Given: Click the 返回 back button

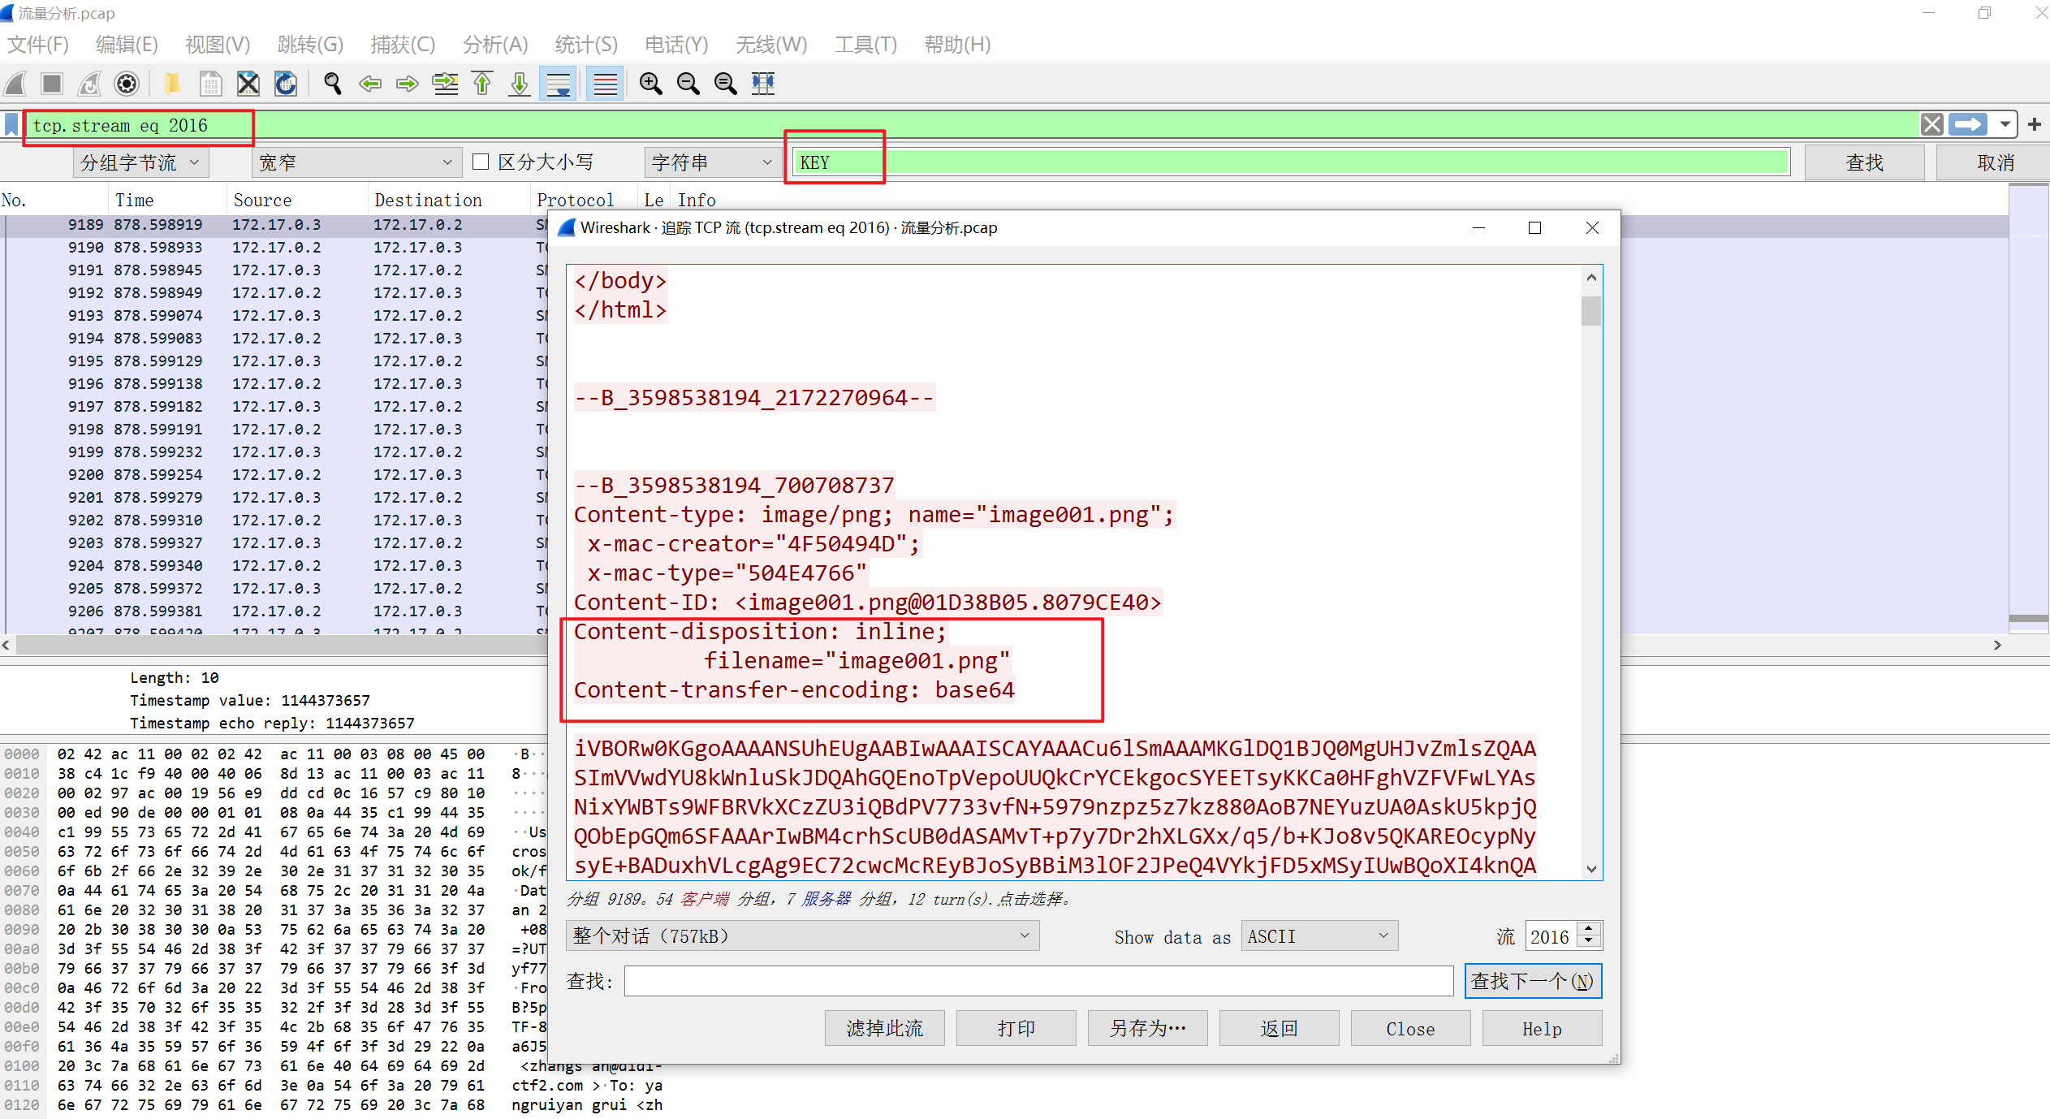Looking at the screenshot, I should coord(1279,1028).
